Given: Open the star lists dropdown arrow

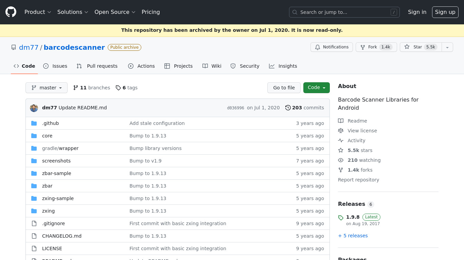Looking at the screenshot, I should (447, 47).
